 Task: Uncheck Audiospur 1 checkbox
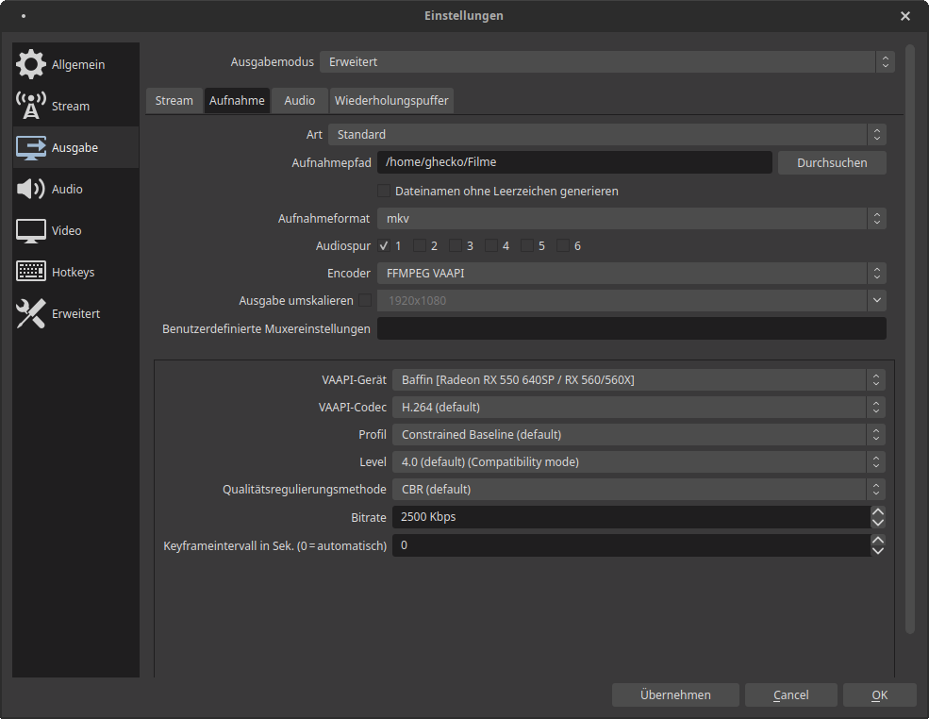click(384, 245)
